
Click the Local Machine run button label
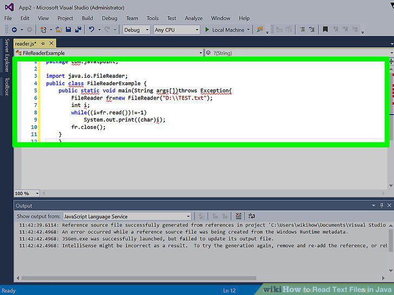[x=228, y=30]
